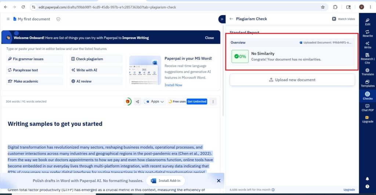376x195 pixels.
Task: Dismiss the Word add-in promo banner
Action: point(218,181)
